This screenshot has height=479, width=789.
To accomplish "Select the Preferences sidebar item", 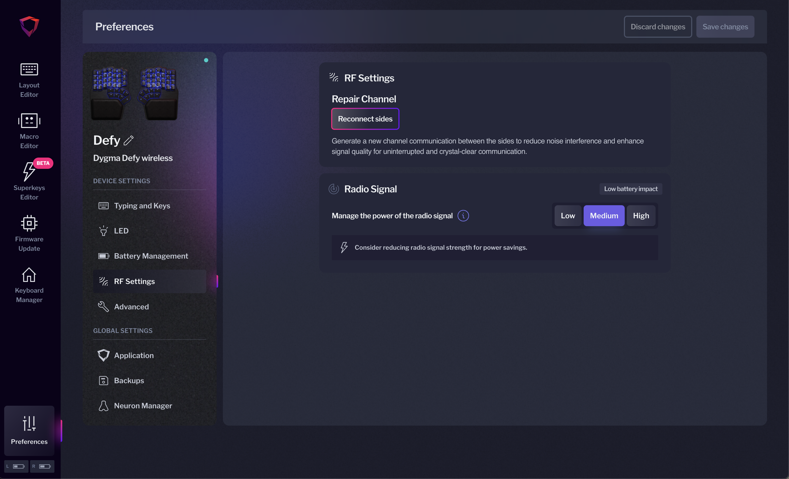I will coord(29,431).
